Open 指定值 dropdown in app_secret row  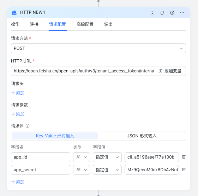pyautogui.click(x=107, y=170)
